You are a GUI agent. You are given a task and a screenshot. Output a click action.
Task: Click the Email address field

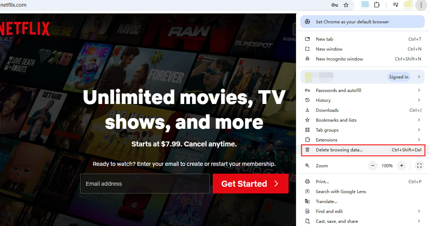tap(145, 184)
